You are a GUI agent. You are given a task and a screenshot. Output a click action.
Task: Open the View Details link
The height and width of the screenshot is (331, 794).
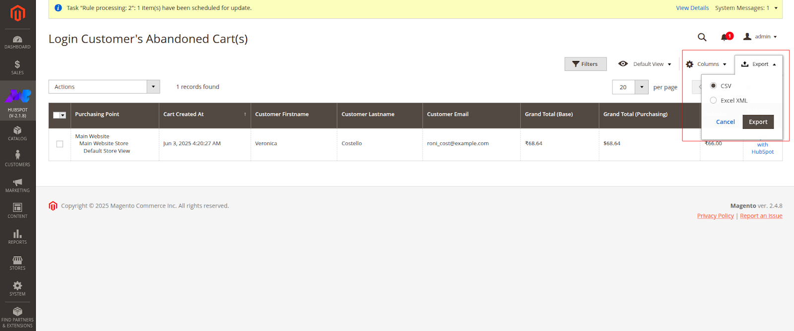coord(692,8)
